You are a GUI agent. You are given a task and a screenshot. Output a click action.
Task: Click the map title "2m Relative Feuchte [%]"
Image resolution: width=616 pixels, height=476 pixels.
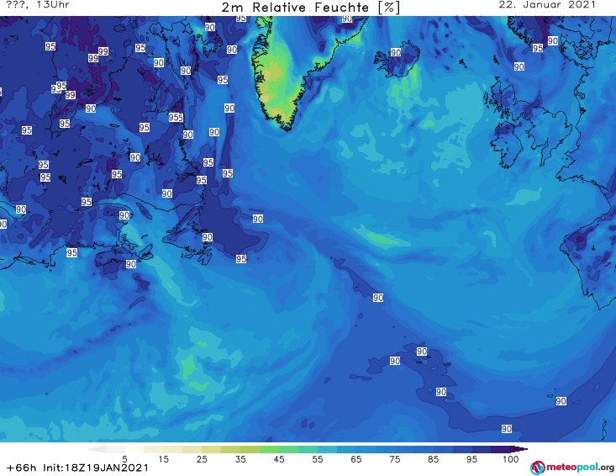[x=310, y=8]
